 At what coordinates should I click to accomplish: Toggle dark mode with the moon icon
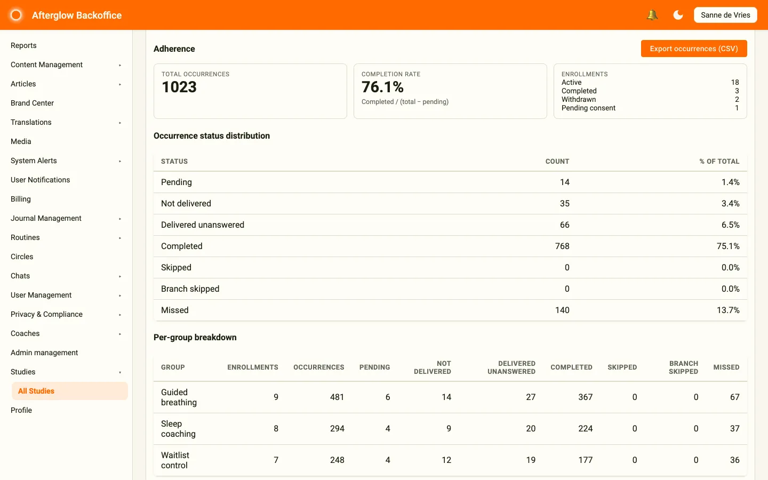(x=678, y=15)
